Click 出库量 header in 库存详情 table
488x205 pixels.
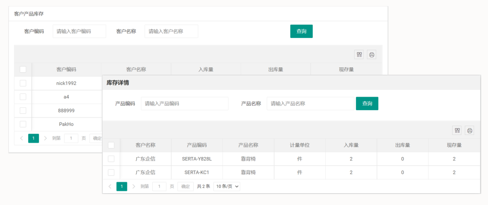coord(403,145)
